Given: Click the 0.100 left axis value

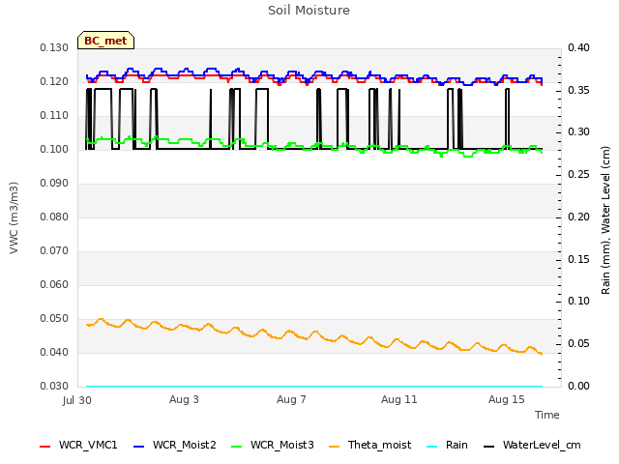Looking at the screenshot, I should pyautogui.click(x=54, y=150).
